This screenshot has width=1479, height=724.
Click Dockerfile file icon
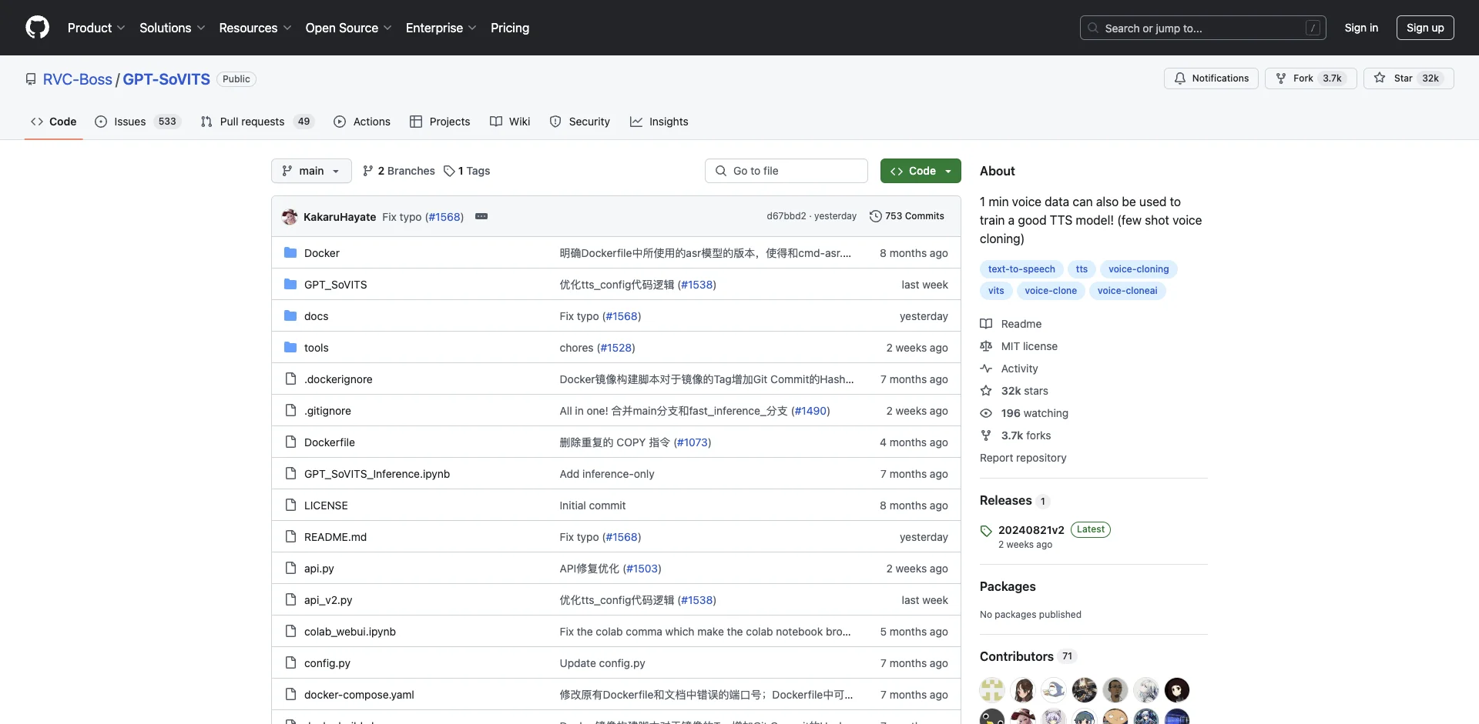[x=290, y=442]
